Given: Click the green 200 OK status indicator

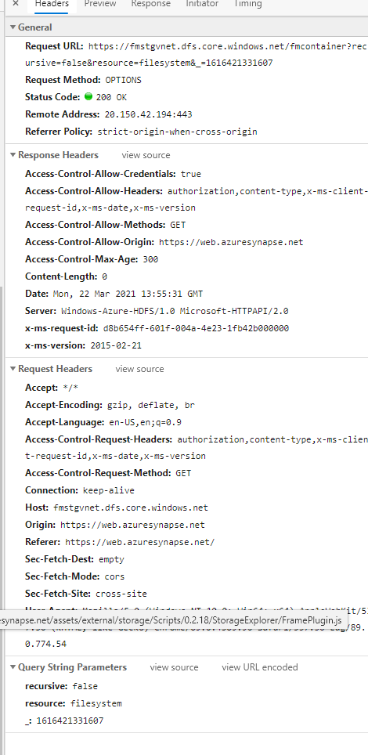Looking at the screenshot, I should coord(88,96).
